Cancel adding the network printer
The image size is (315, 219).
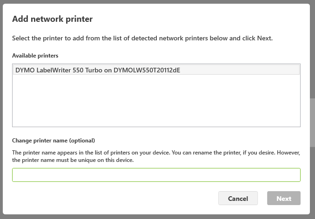[238, 198]
